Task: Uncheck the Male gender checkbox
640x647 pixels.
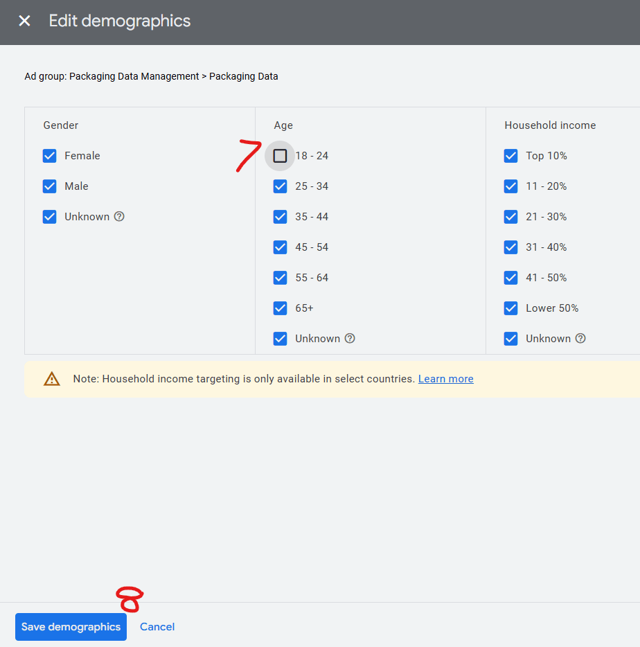Action: tap(49, 186)
